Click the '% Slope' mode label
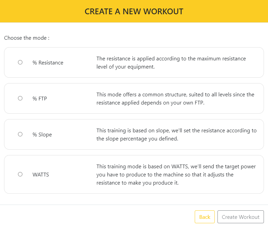 pyautogui.click(x=42, y=135)
